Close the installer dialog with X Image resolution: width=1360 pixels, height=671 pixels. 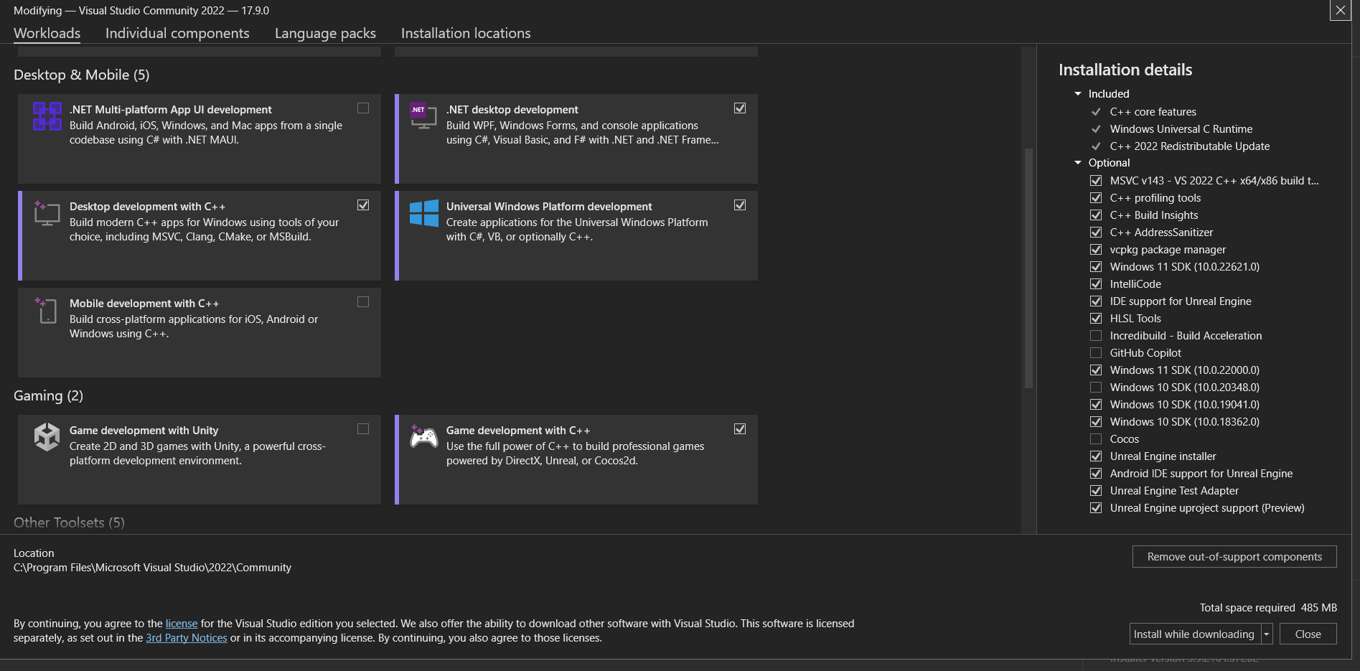[1340, 10]
